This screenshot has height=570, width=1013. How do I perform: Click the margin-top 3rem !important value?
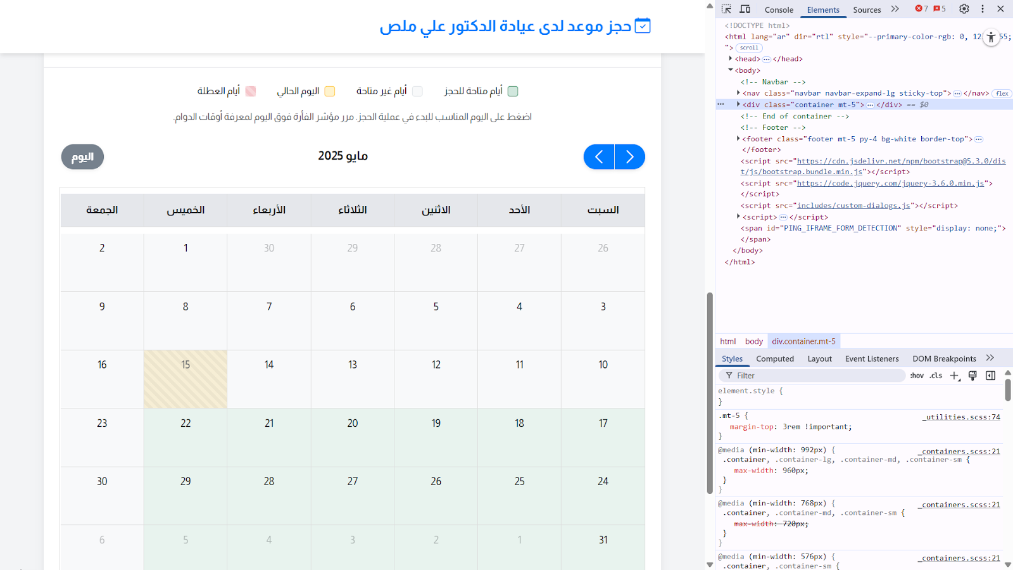(x=817, y=427)
